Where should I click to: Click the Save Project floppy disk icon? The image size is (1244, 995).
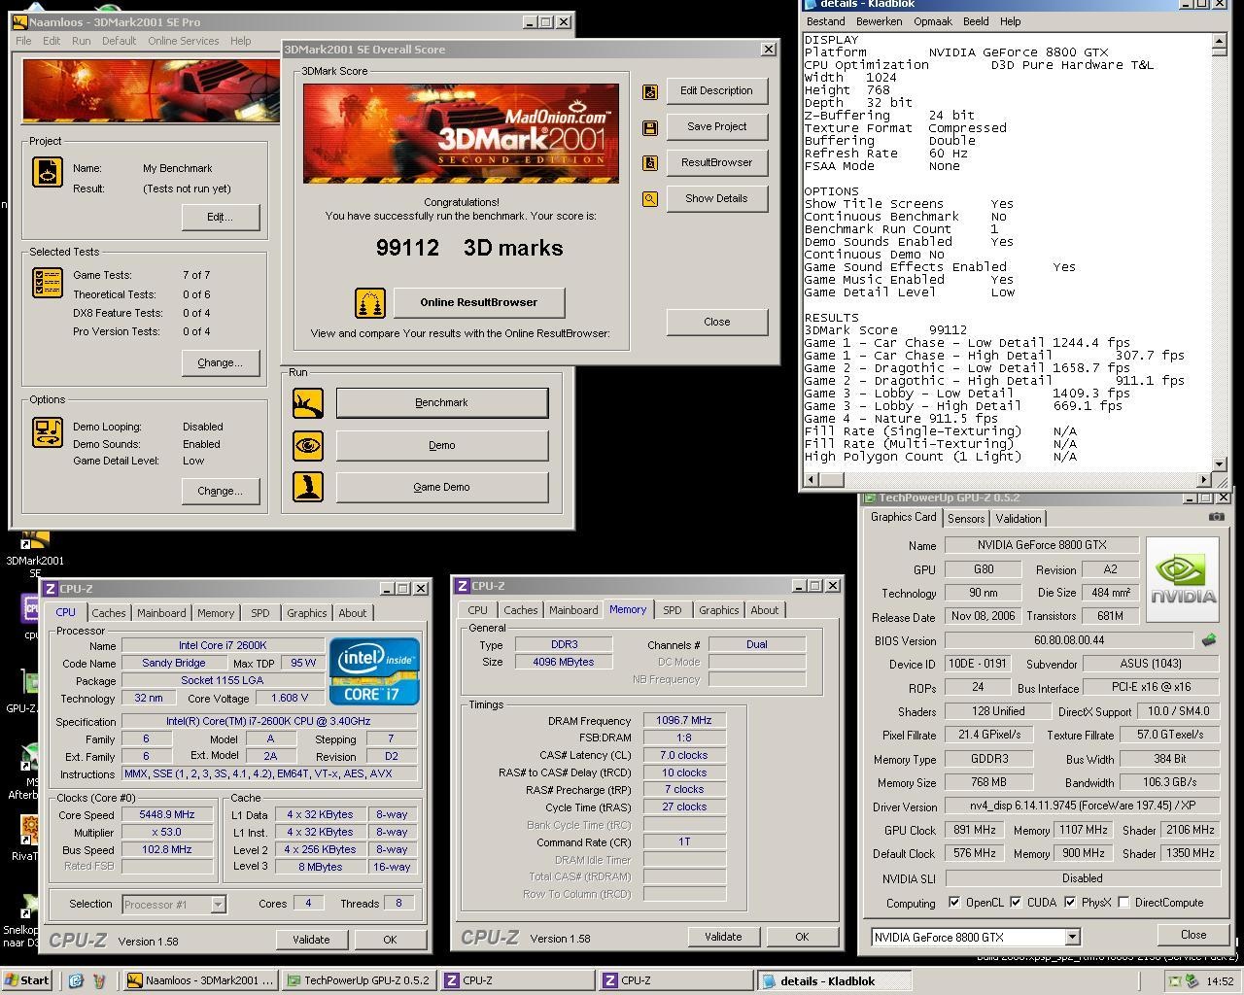[x=650, y=127]
